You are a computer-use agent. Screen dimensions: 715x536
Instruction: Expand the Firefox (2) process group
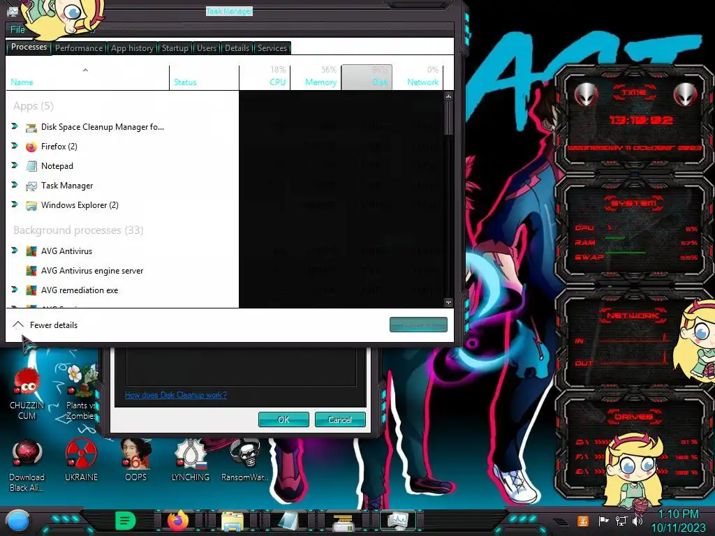(x=15, y=146)
